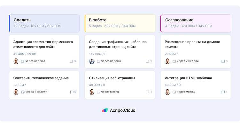
Task: Open comments icon on Размещение проекта card
Action: tap(223, 61)
